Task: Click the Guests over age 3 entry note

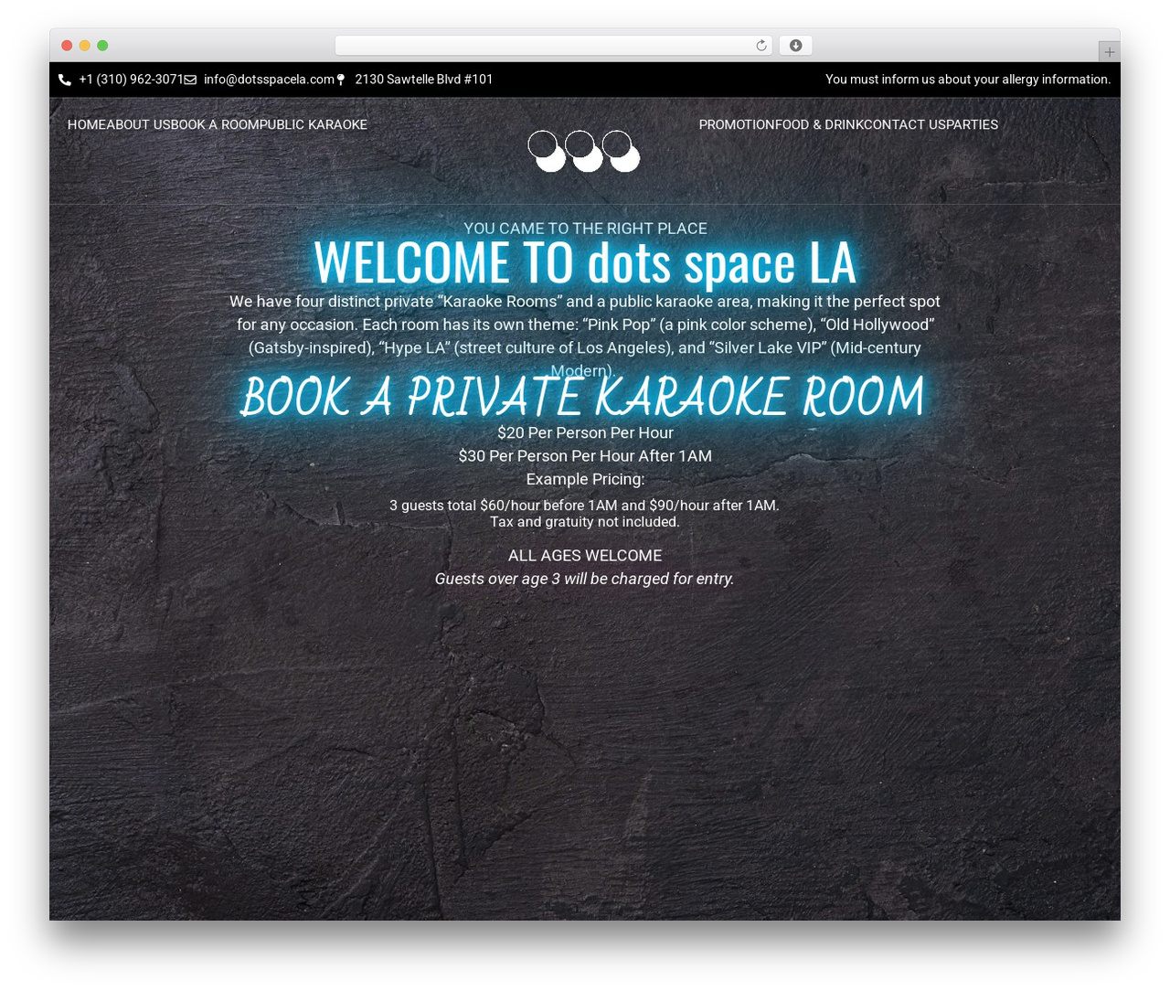Action: [585, 579]
